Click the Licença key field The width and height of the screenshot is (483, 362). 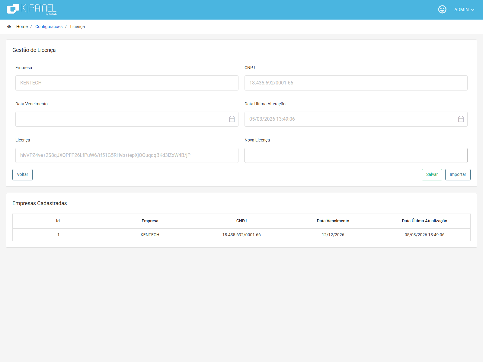pos(127,155)
